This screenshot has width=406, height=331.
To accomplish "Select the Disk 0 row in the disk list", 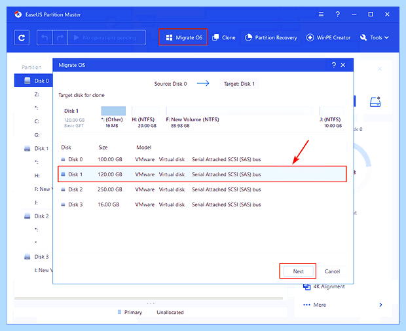I will click(x=202, y=159).
